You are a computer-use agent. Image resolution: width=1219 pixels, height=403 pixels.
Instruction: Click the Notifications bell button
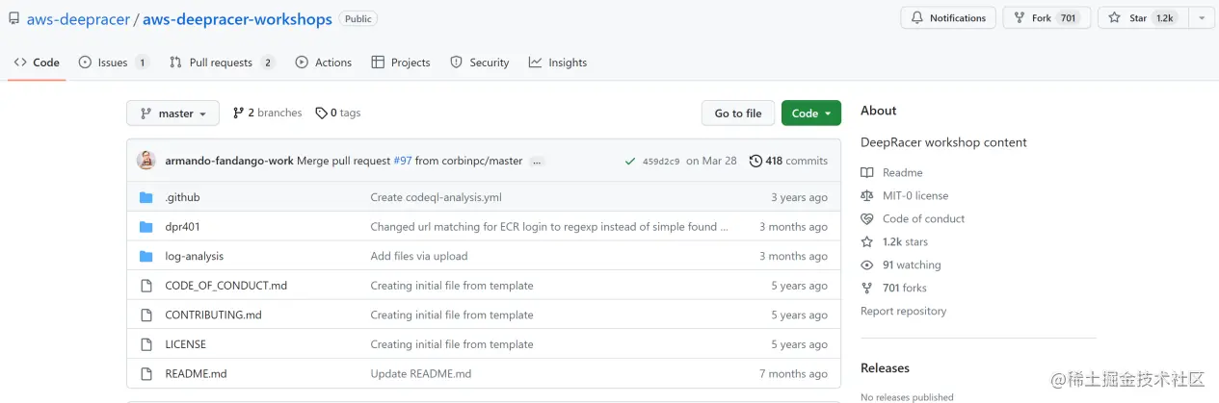click(948, 18)
